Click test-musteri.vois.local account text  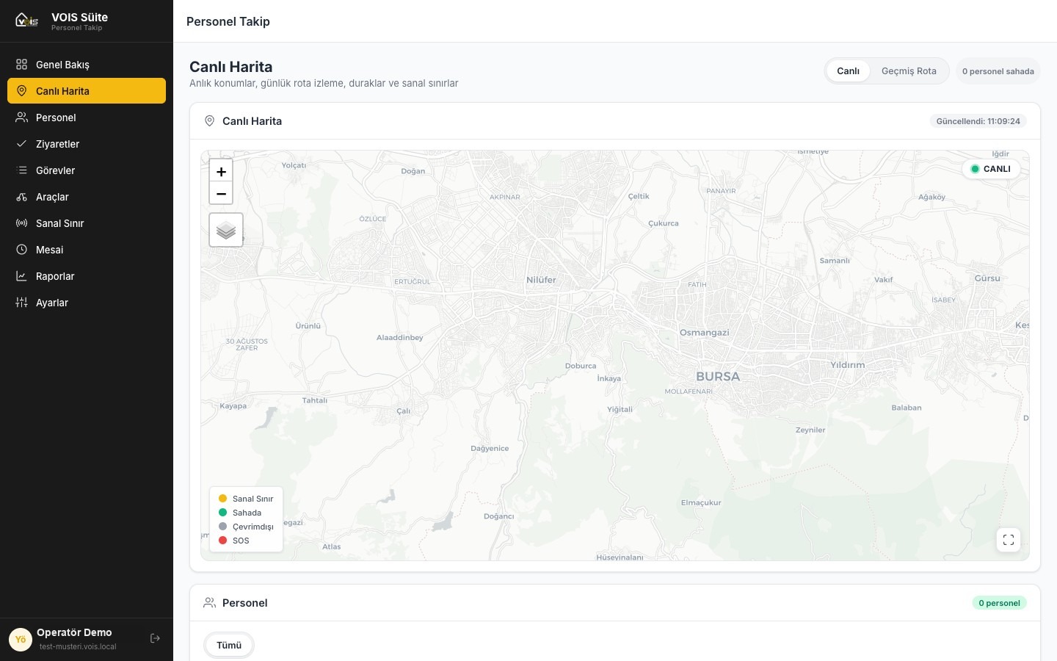(x=78, y=647)
